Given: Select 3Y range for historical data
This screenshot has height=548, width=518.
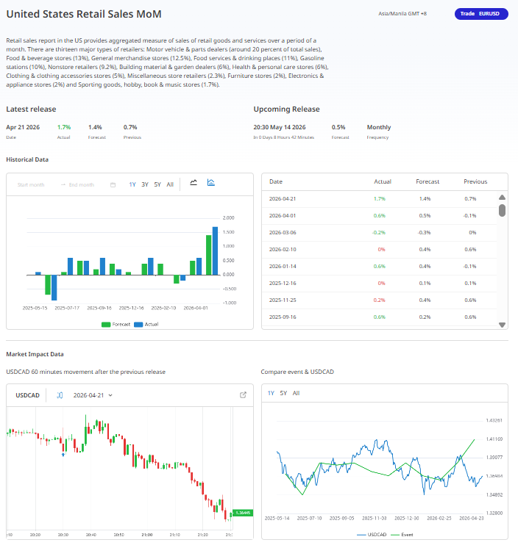Looking at the screenshot, I should coord(145,184).
